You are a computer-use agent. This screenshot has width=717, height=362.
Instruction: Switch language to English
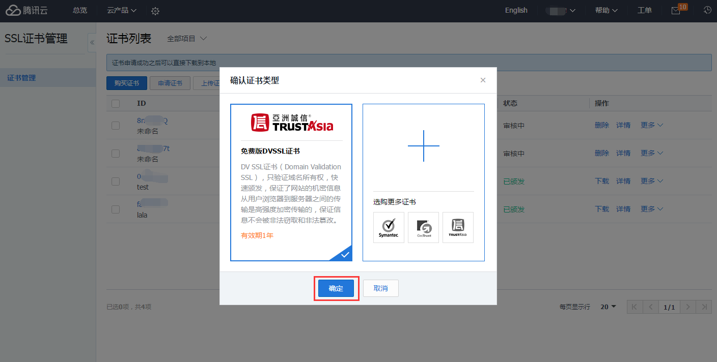[x=516, y=10]
